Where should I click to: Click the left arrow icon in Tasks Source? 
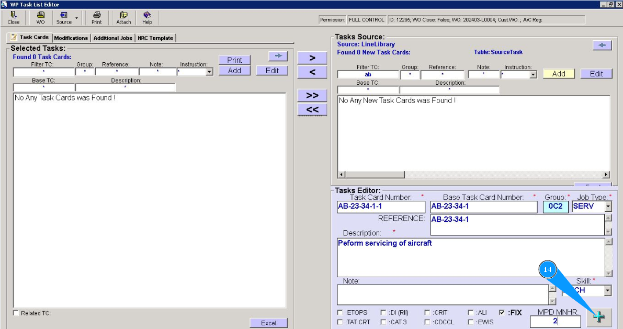pyautogui.click(x=602, y=46)
